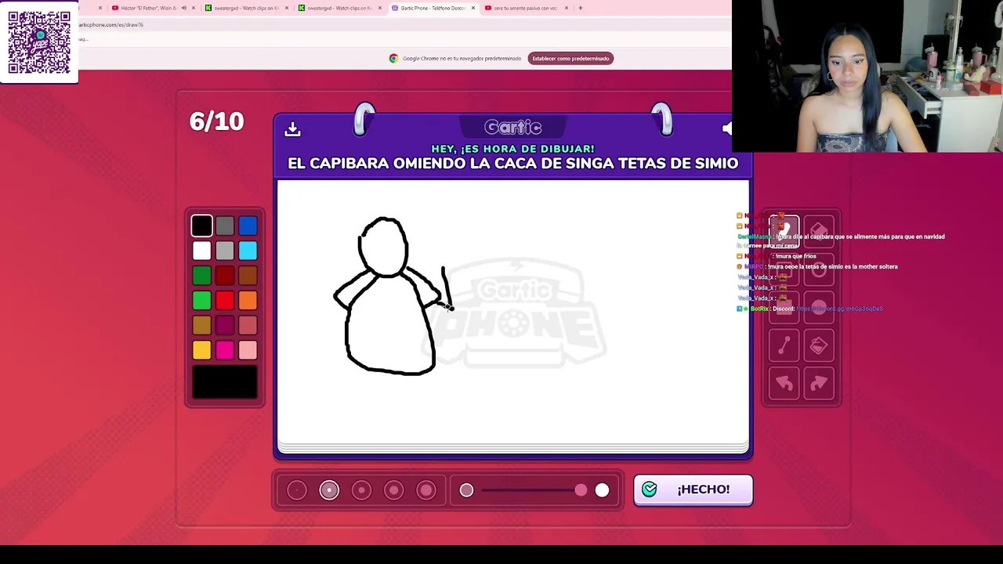Viewport: 1003px width, 564px height.
Task: Open a new browser tab
Action: pyautogui.click(x=580, y=8)
